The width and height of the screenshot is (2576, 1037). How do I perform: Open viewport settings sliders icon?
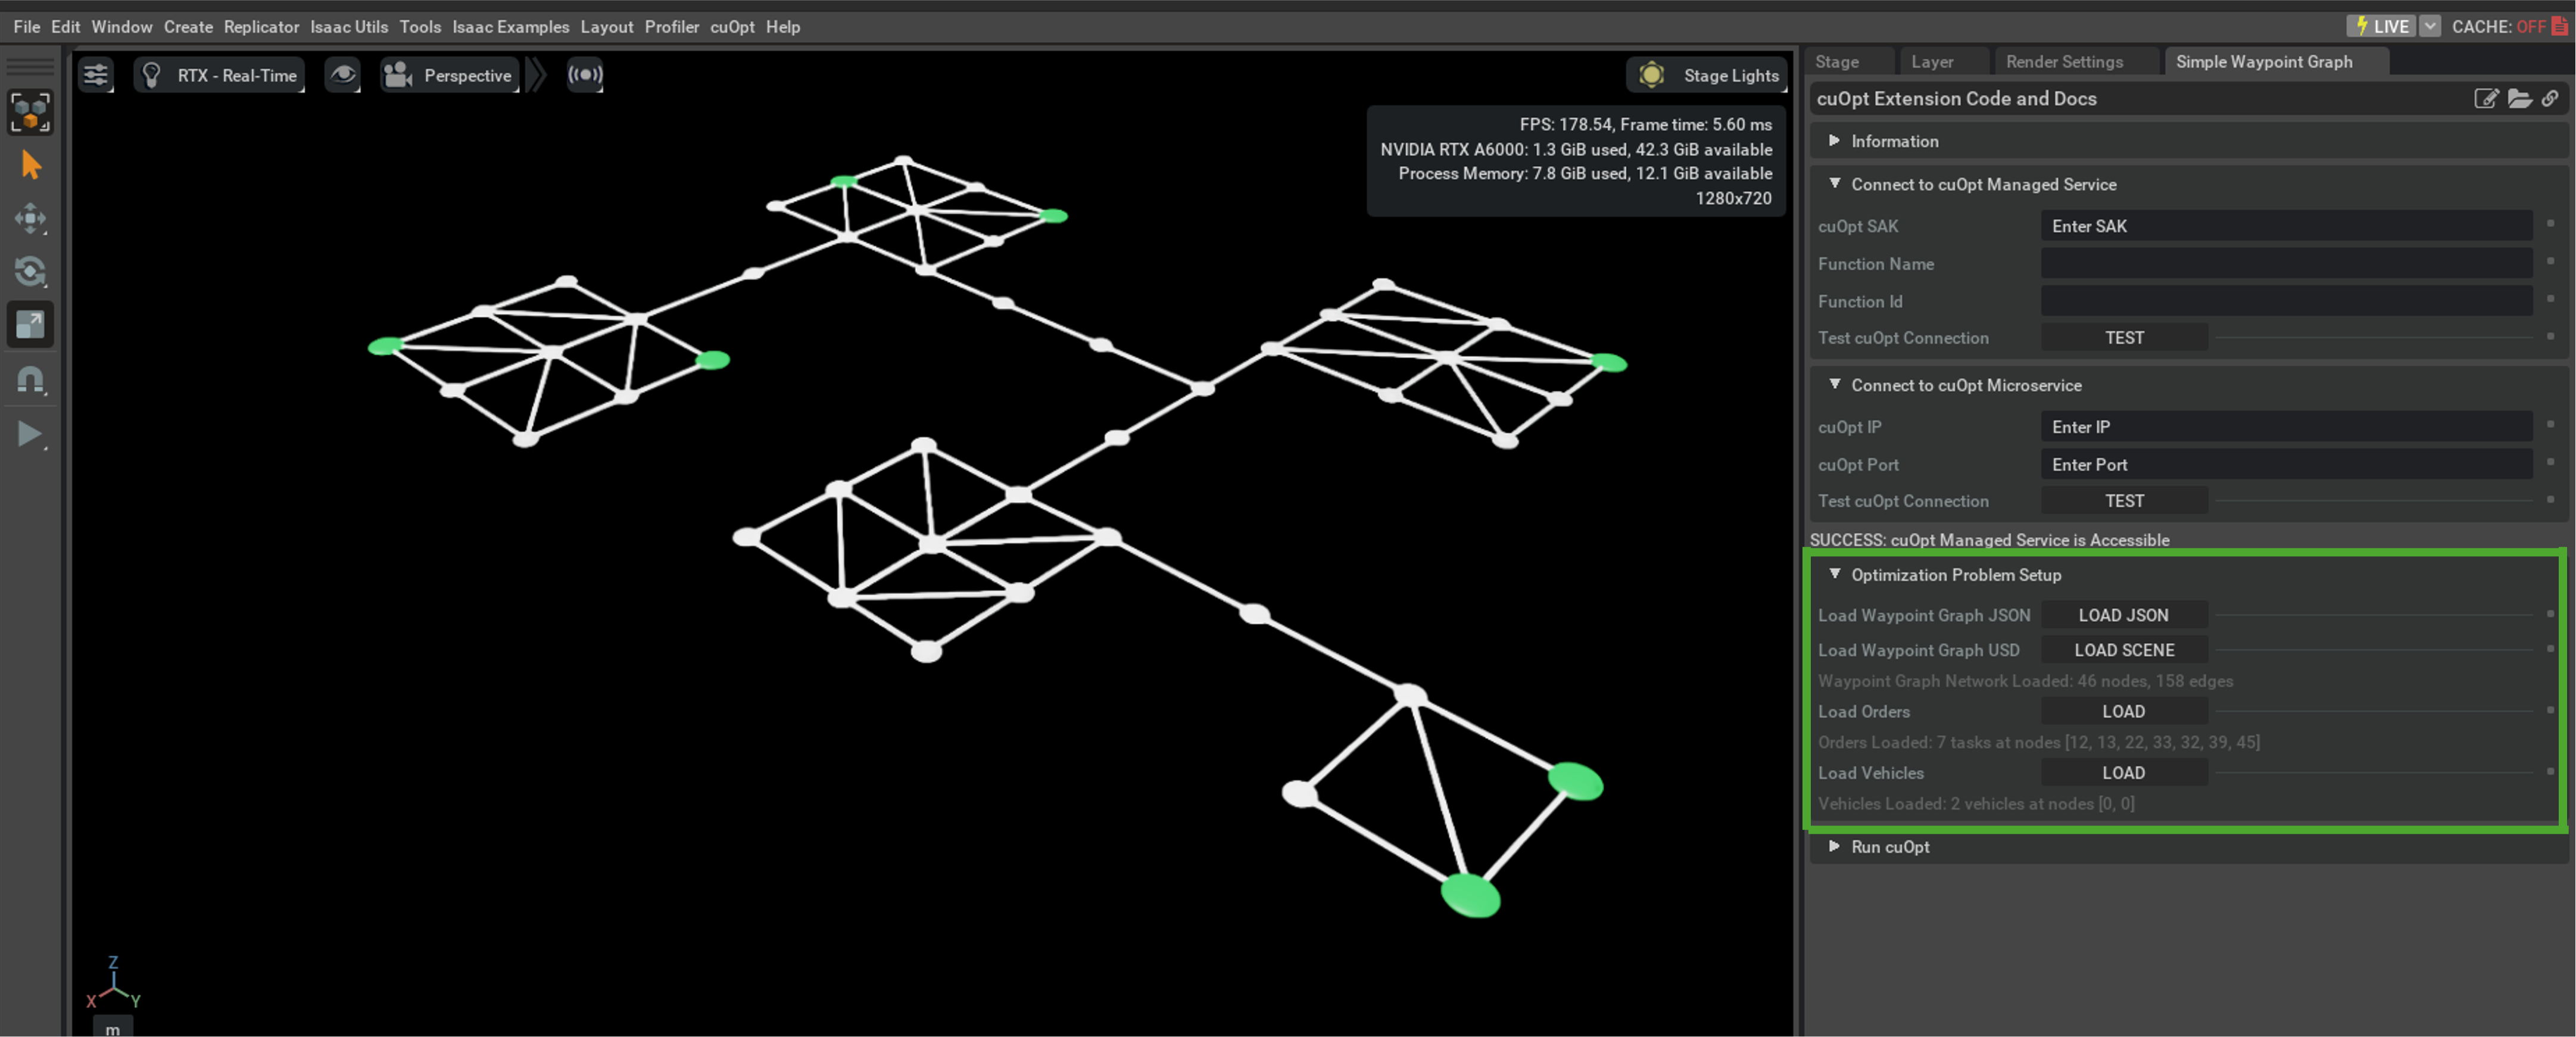click(x=96, y=75)
